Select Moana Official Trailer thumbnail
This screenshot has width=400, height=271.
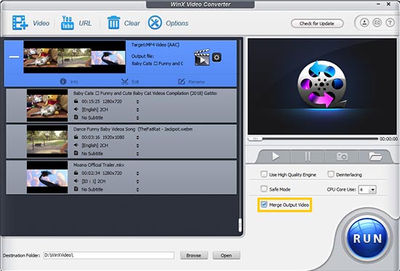47,177
